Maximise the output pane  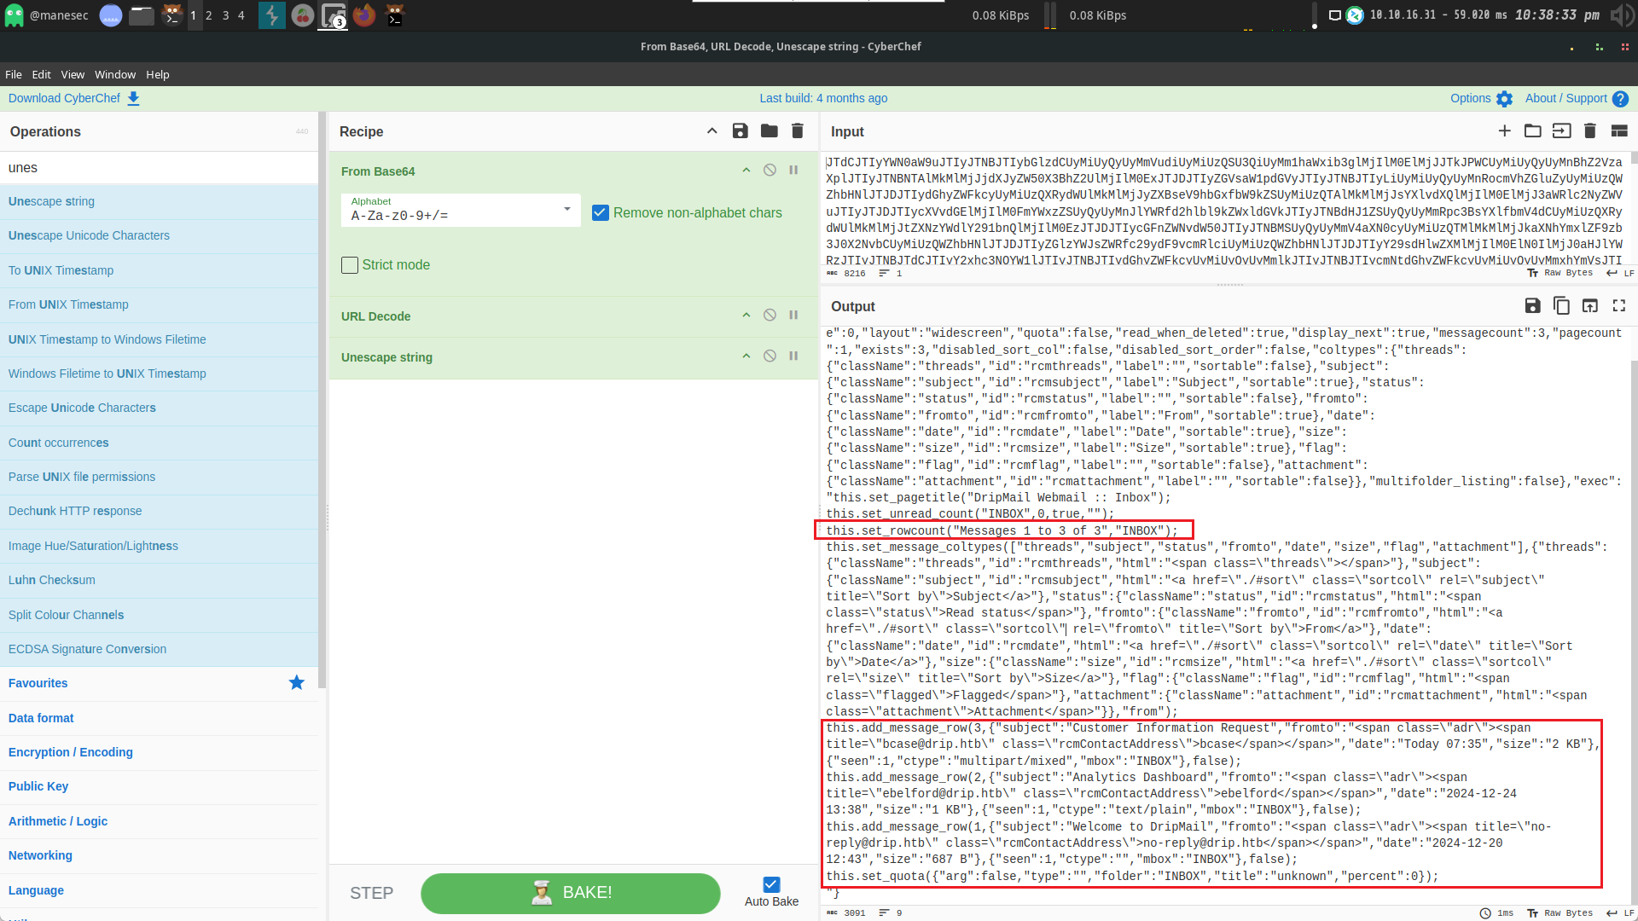tap(1618, 305)
